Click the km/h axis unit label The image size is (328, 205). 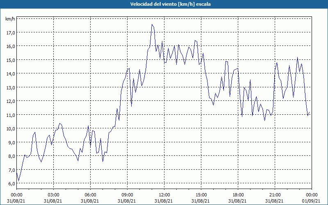[10, 19]
